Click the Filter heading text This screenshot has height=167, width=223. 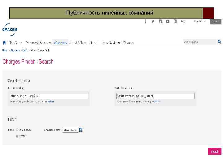point(12,119)
